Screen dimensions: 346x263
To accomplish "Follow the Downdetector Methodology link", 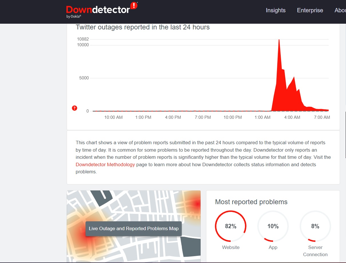I will click(105, 164).
